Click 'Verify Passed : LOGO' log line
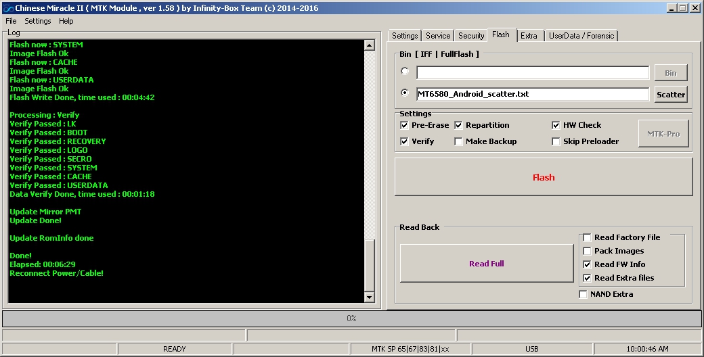This screenshot has height=357, width=704. click(49, 150)
